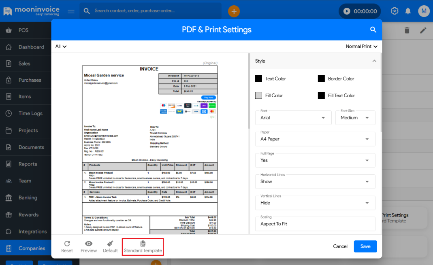
Task: Open Items section
Action: tap(26, 97)
